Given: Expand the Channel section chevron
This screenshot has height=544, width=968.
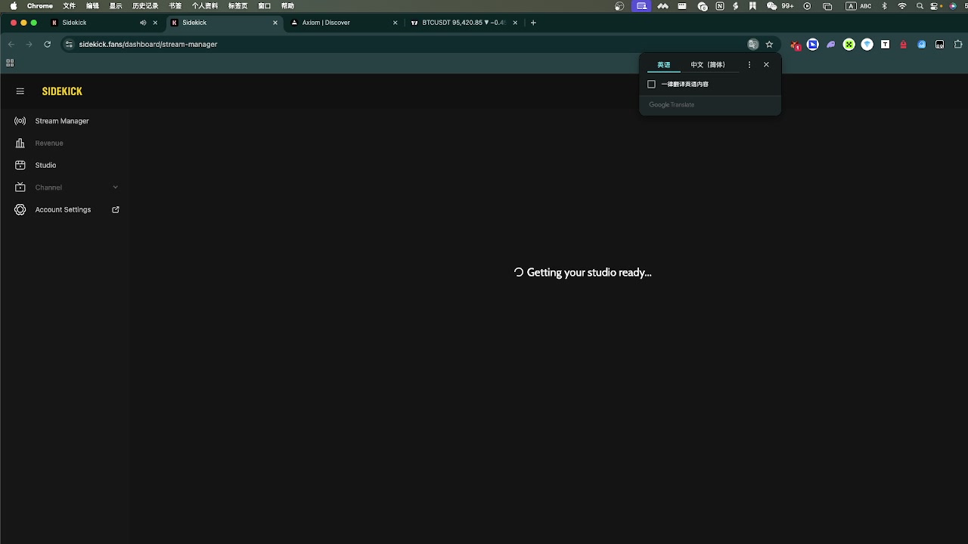Looking at the screenshot, I should point(116,187).
